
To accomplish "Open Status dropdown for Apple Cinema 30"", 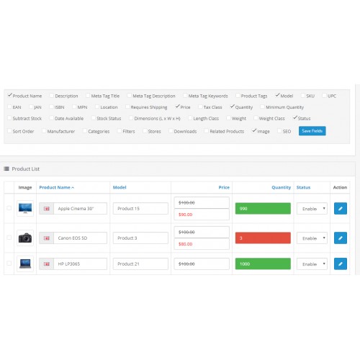I will [x=312, y=209].
